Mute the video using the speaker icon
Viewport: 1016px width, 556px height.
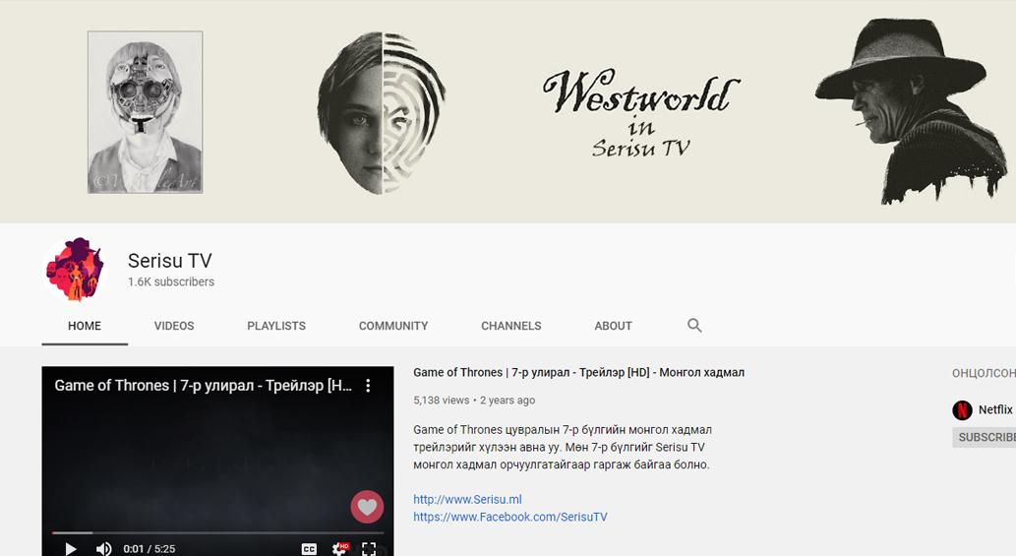click(x=103, y=548)
